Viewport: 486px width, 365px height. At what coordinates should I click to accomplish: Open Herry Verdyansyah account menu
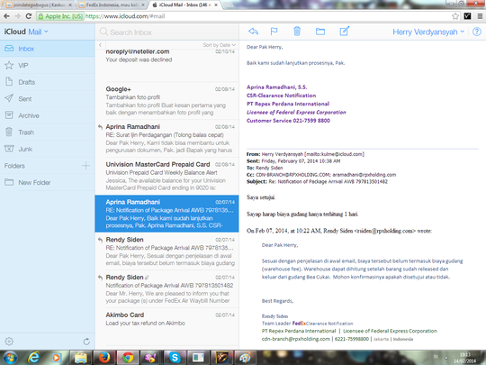(428, 32)
